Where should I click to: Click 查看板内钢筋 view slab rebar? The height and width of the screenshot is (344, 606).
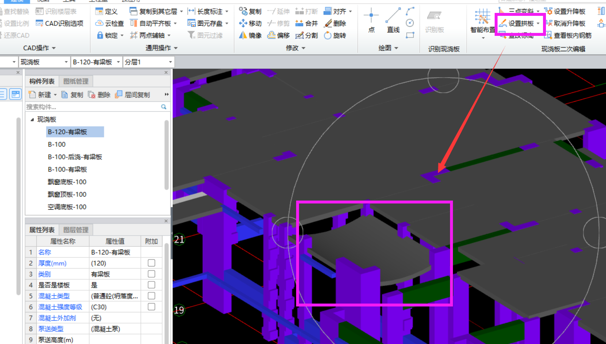[568, 35]
